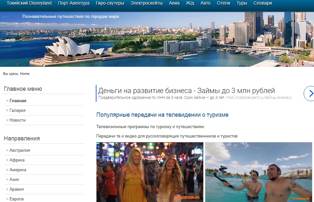Click the Направления heading
Image resolution: width=314 pixels, height=202 pixels.
point(22,138)
